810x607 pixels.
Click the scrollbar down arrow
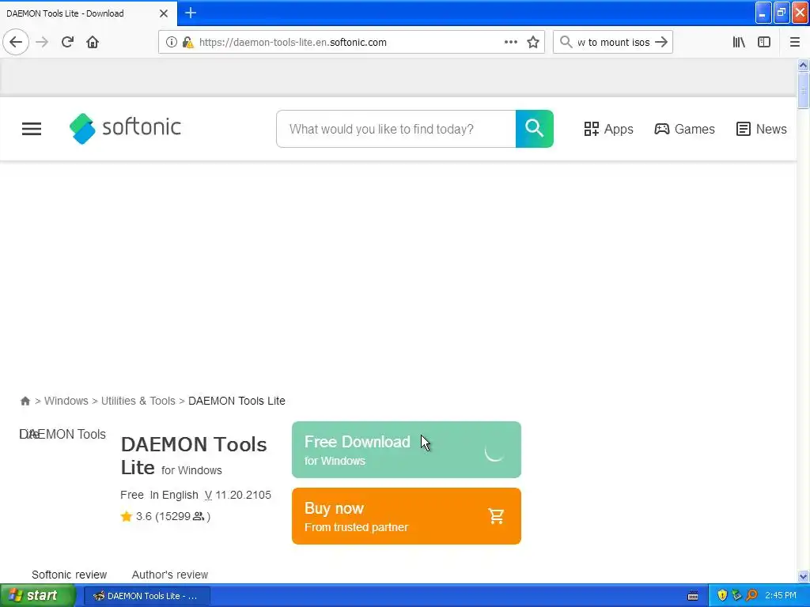tap(804, 576)
